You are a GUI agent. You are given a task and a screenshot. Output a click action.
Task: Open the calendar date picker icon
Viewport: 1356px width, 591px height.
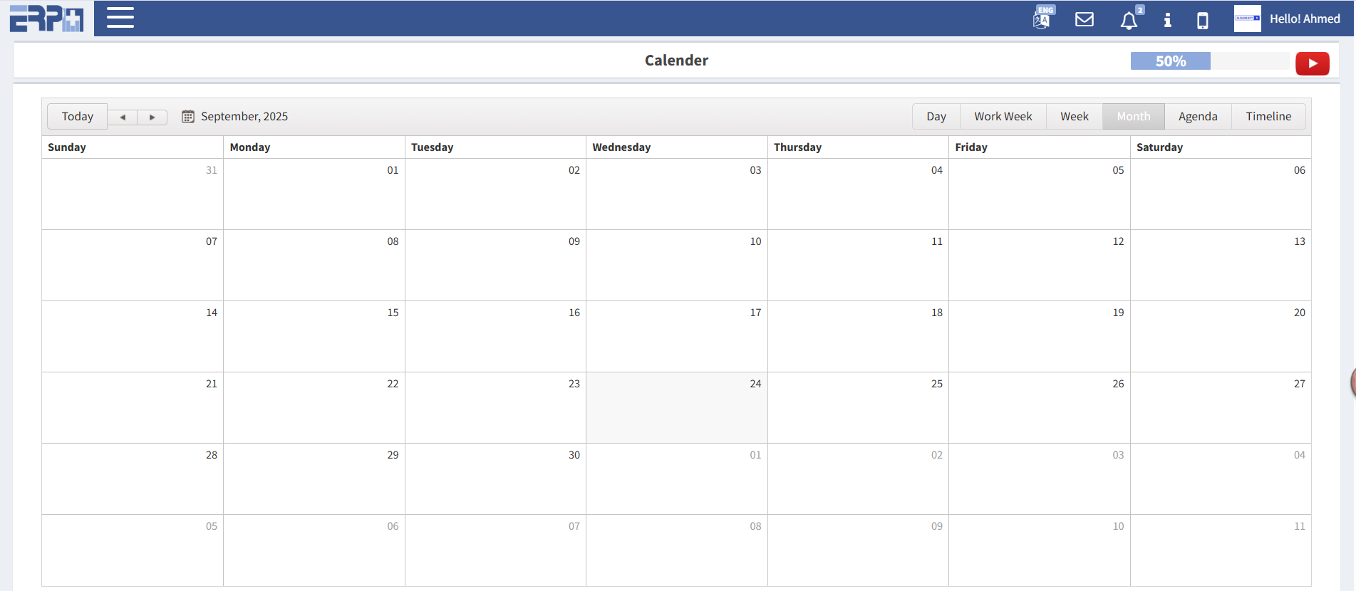coord(188,117)
